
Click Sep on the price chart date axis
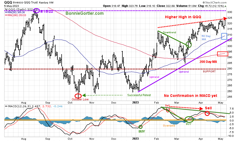(x=48, y=103)
